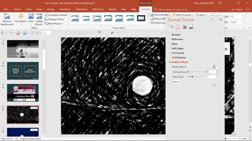The height and width of the screenshot is (141, 252).
Task: Click Compress Pictures
Action: 56,15
